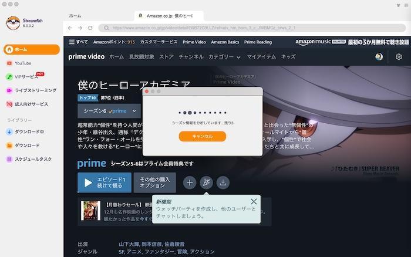This screenshot has height=257, width=411.
Task: Open 見放題対象 nav item
Action: [142, 57]
